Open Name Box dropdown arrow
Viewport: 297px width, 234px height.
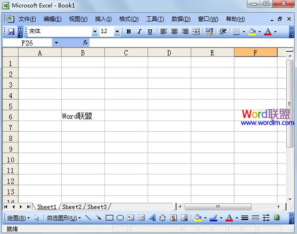click(x=56, y=43)
